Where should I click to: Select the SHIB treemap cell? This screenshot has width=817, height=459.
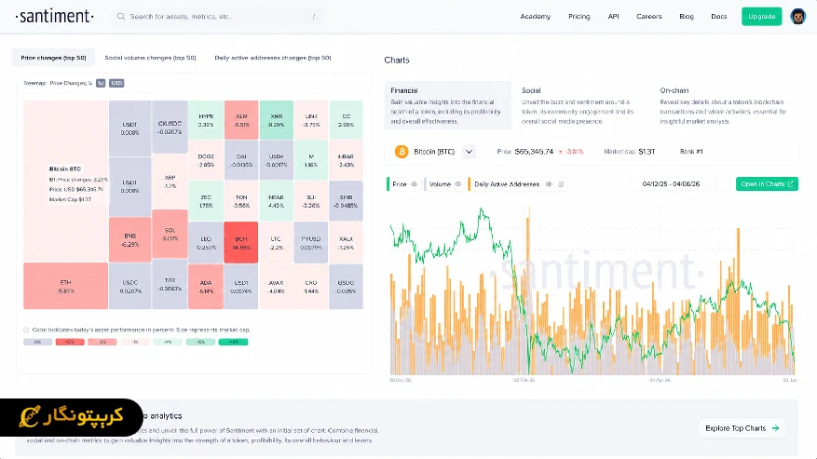point(346,201)
